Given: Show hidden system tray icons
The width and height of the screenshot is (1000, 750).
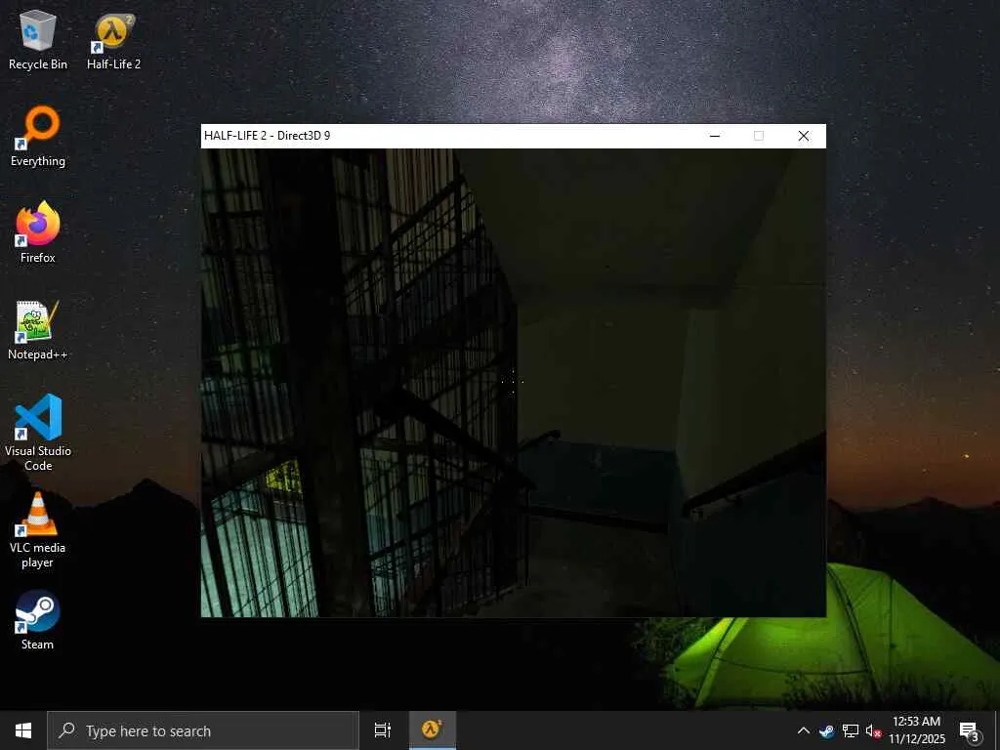Looking at the screenshot, I should (804, 730).
